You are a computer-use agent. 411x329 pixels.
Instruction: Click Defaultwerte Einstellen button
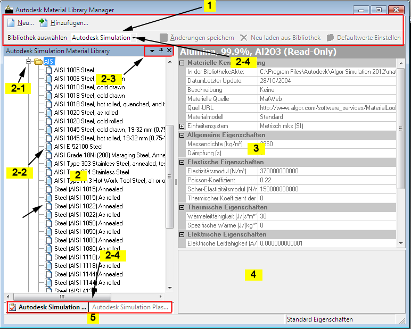364,38
